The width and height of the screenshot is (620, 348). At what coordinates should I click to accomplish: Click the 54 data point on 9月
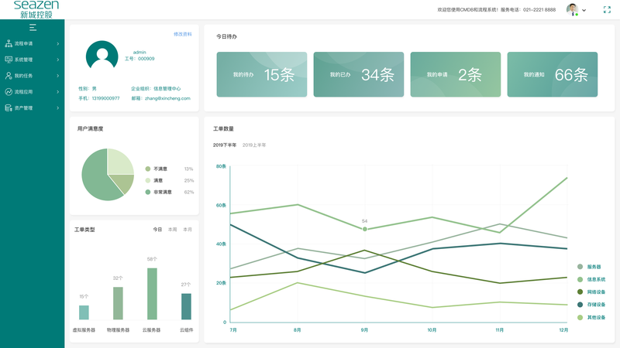364,229
